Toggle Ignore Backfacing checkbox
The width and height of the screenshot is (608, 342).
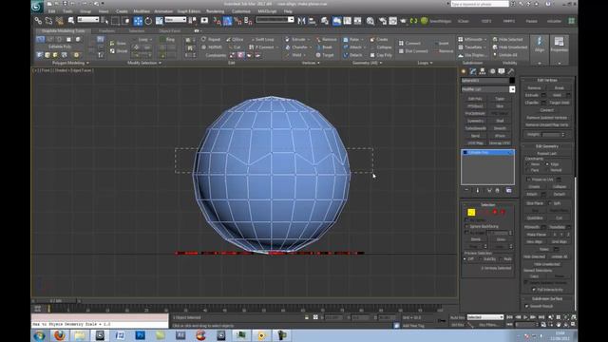(x=466, y=226)
